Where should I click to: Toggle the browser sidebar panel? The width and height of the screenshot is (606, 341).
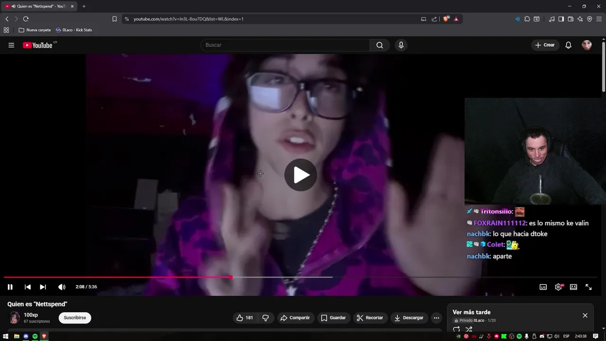pos(561,19)
